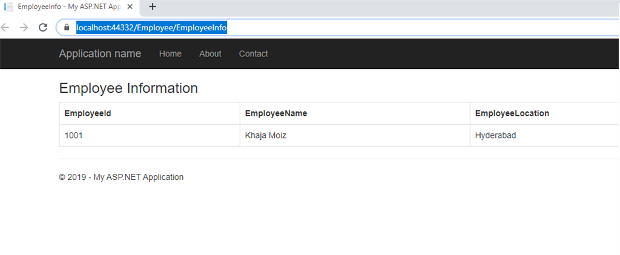Click the back arrow in the browser

coord(5,27)
